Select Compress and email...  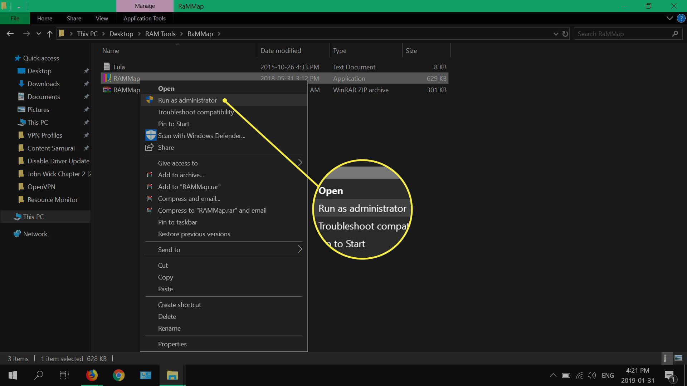tap(224, 199)
